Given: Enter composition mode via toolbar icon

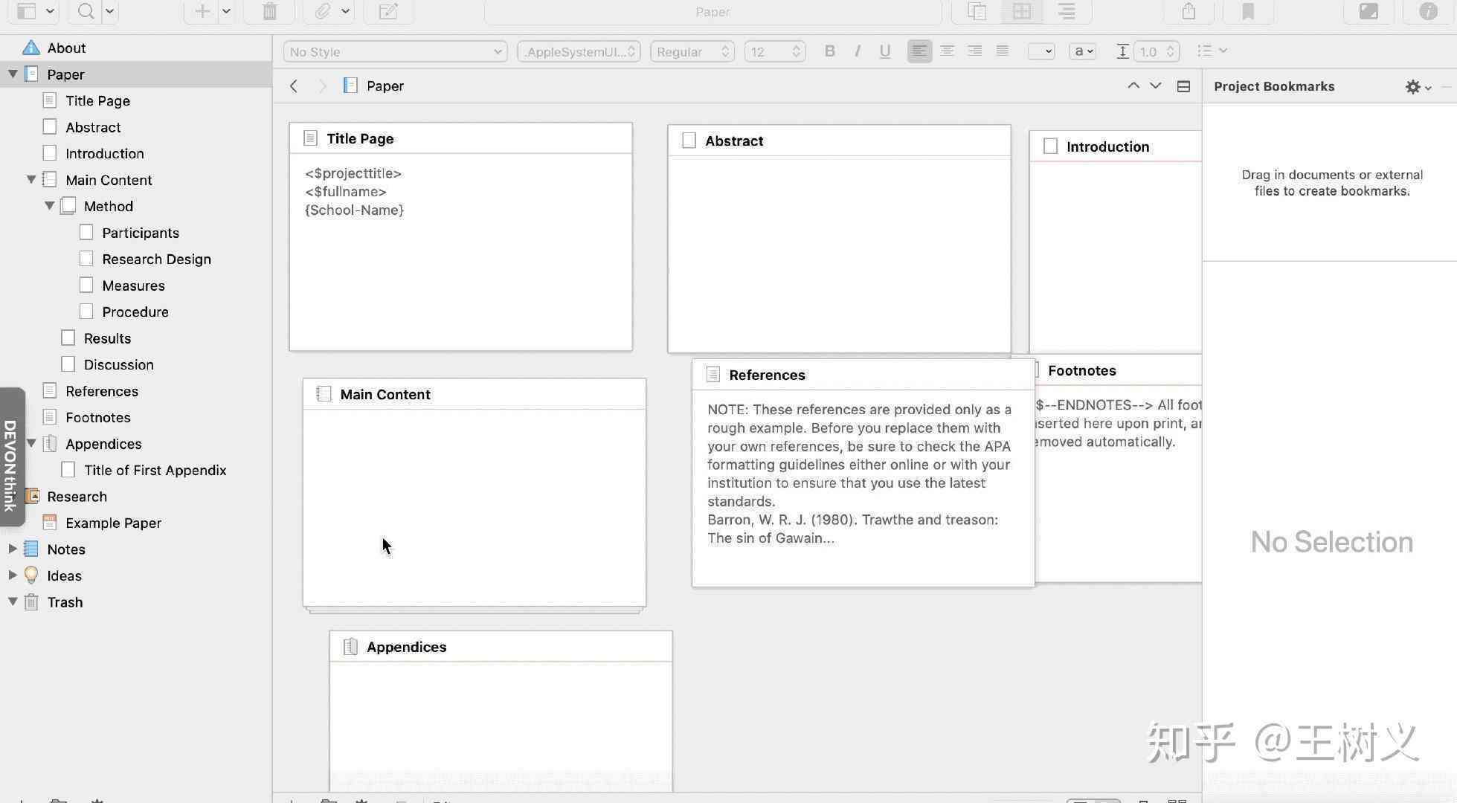Looking at the screenshot, I should (x=1368, y=11).
